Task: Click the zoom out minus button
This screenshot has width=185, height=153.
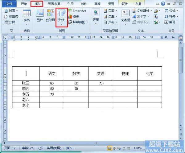Action: (x=146, y=148)
